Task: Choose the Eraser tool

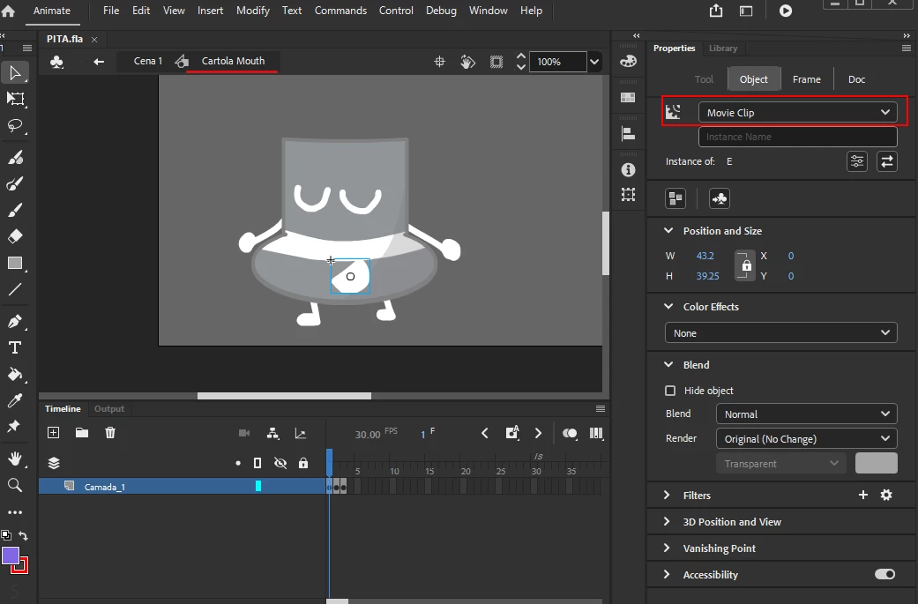Action: pos(15,236)
